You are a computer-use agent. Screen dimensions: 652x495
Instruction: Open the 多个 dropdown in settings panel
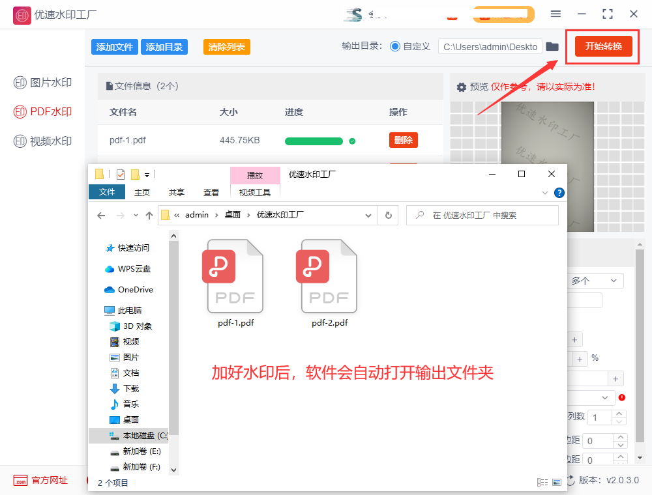point(595,281)
